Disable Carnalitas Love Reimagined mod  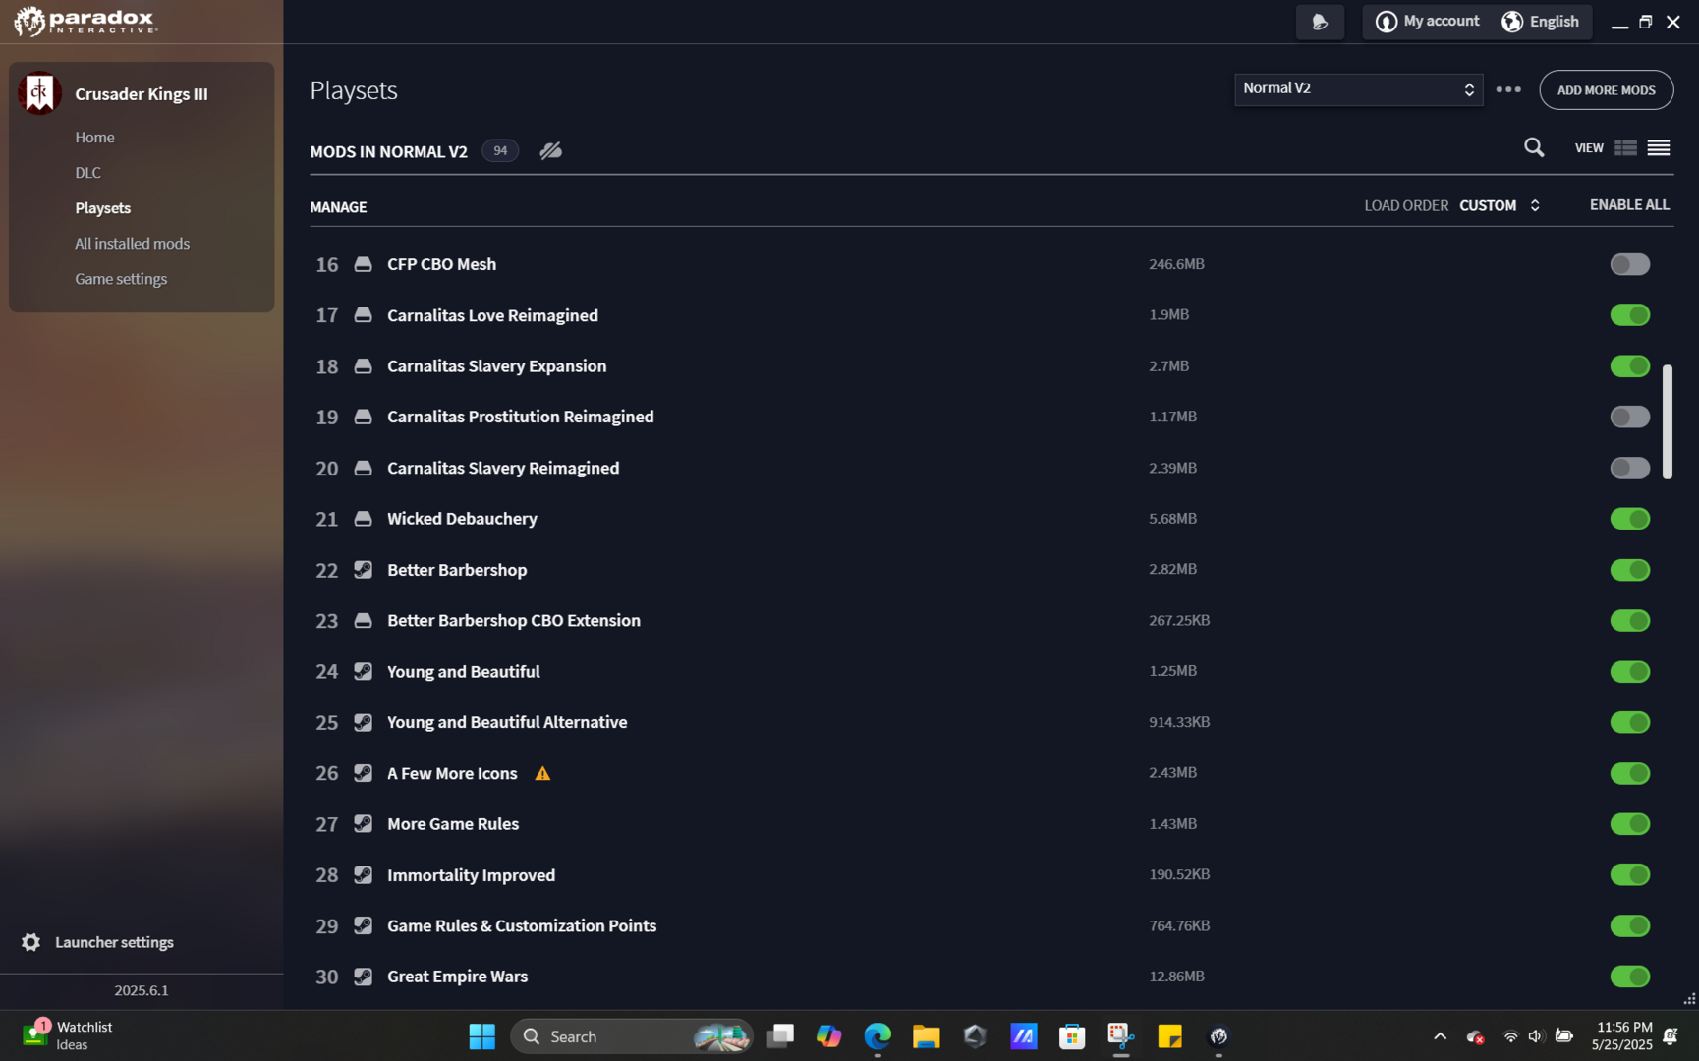(x=1629, y=315)
